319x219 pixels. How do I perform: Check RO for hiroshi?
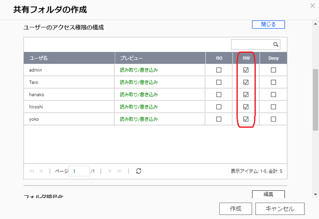pos(219,107)
